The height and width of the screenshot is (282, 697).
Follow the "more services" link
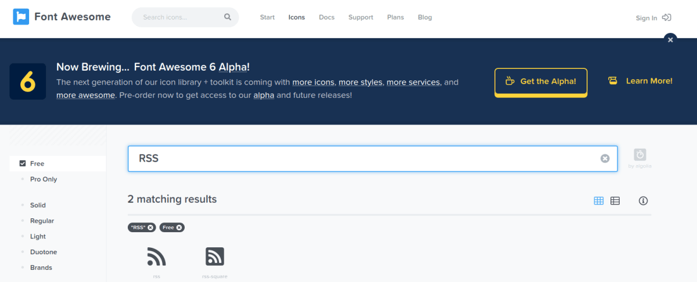[x=414, y=82]
